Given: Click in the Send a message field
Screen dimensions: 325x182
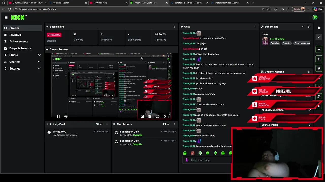Looking at the screenshot, I should [207, 160].
